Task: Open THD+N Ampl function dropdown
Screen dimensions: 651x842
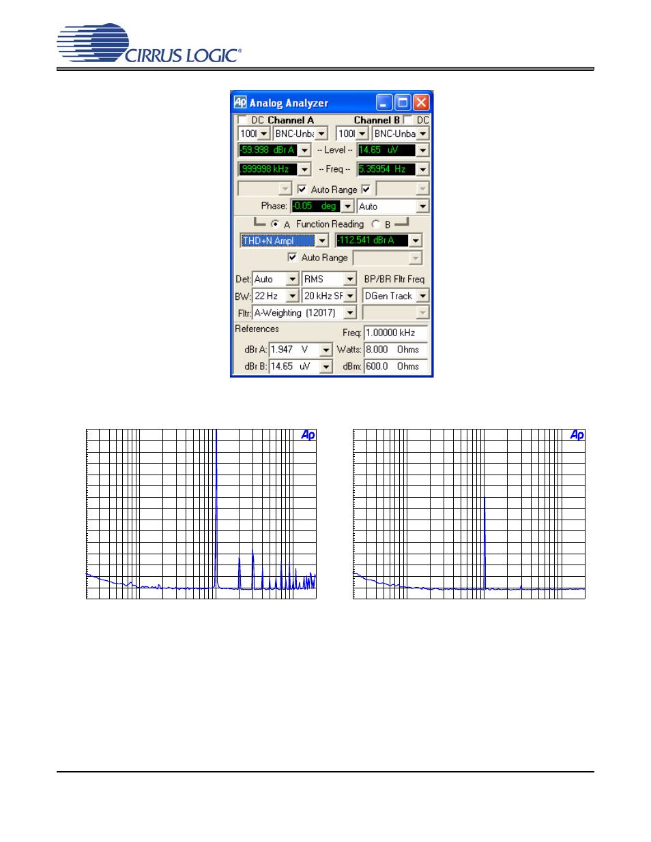Action: click(x=322, y=241)
